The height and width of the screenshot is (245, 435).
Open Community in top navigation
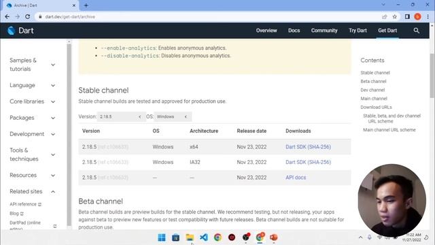tap(324, 31)
